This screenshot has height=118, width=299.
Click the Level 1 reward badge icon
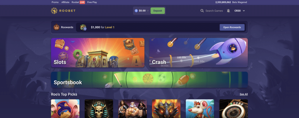tap(83, 27)
